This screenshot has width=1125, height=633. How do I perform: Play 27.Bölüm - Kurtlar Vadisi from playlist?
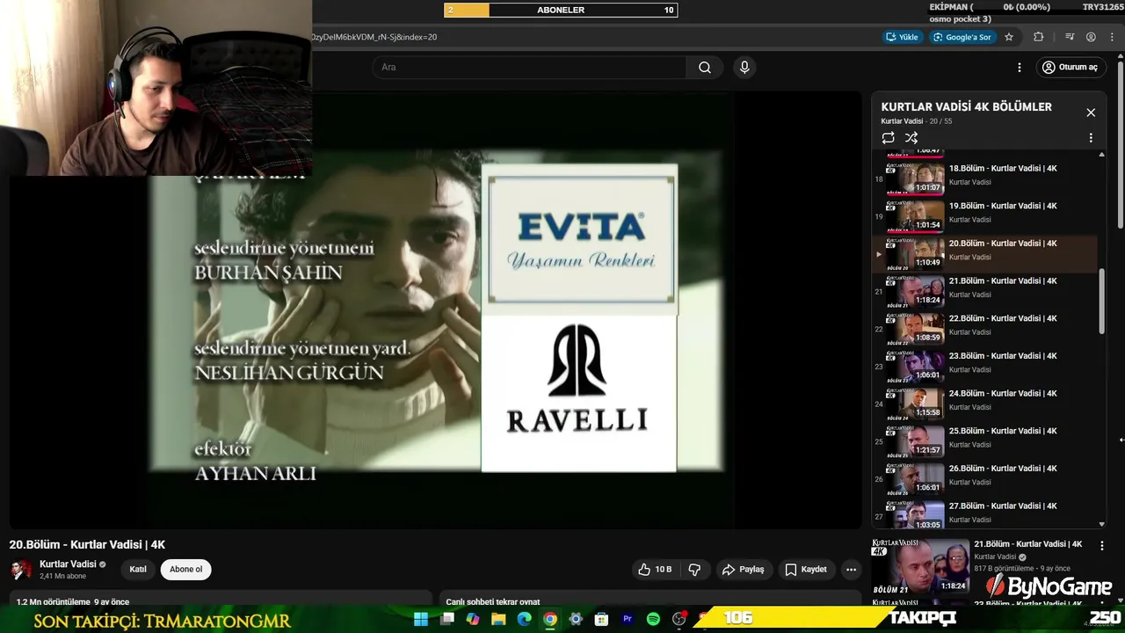pyautogui.click(x=984, y=514)
